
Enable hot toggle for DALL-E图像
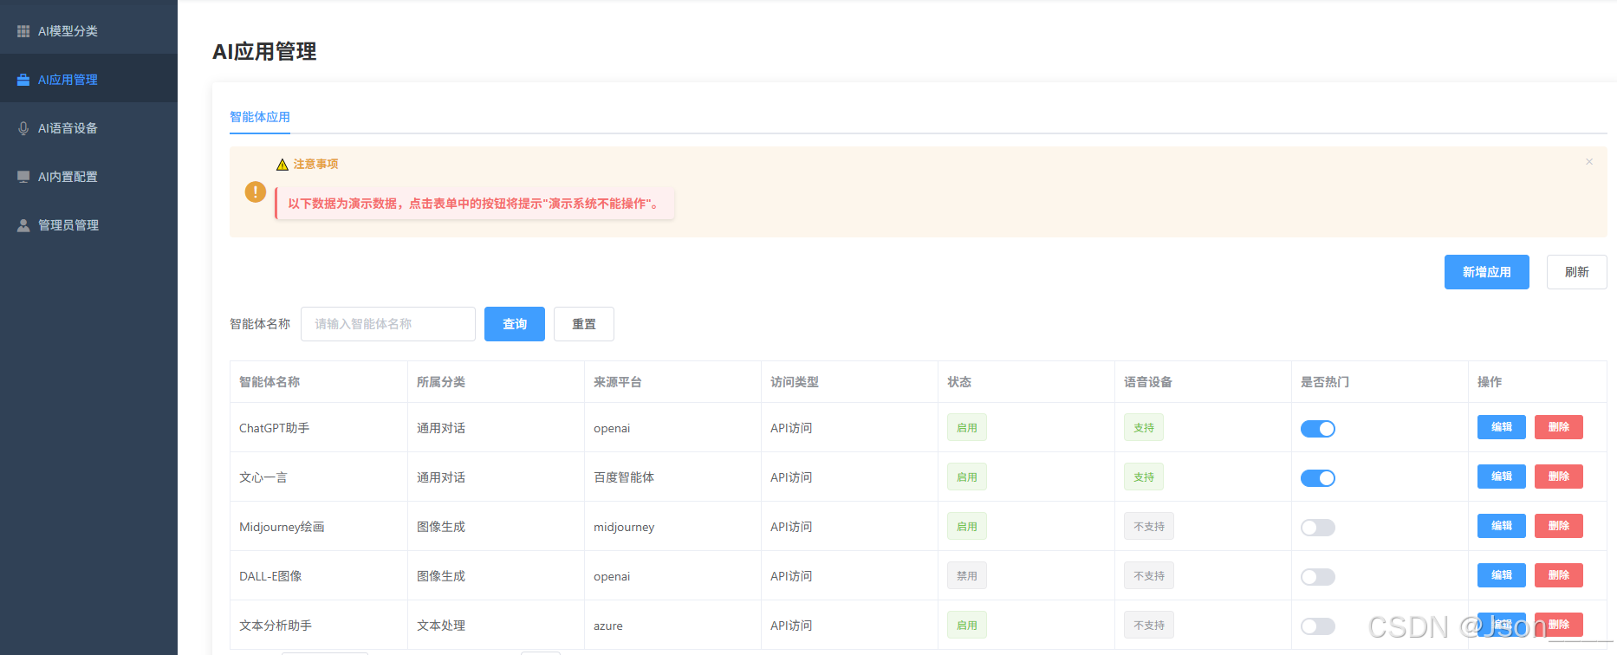1318,577
